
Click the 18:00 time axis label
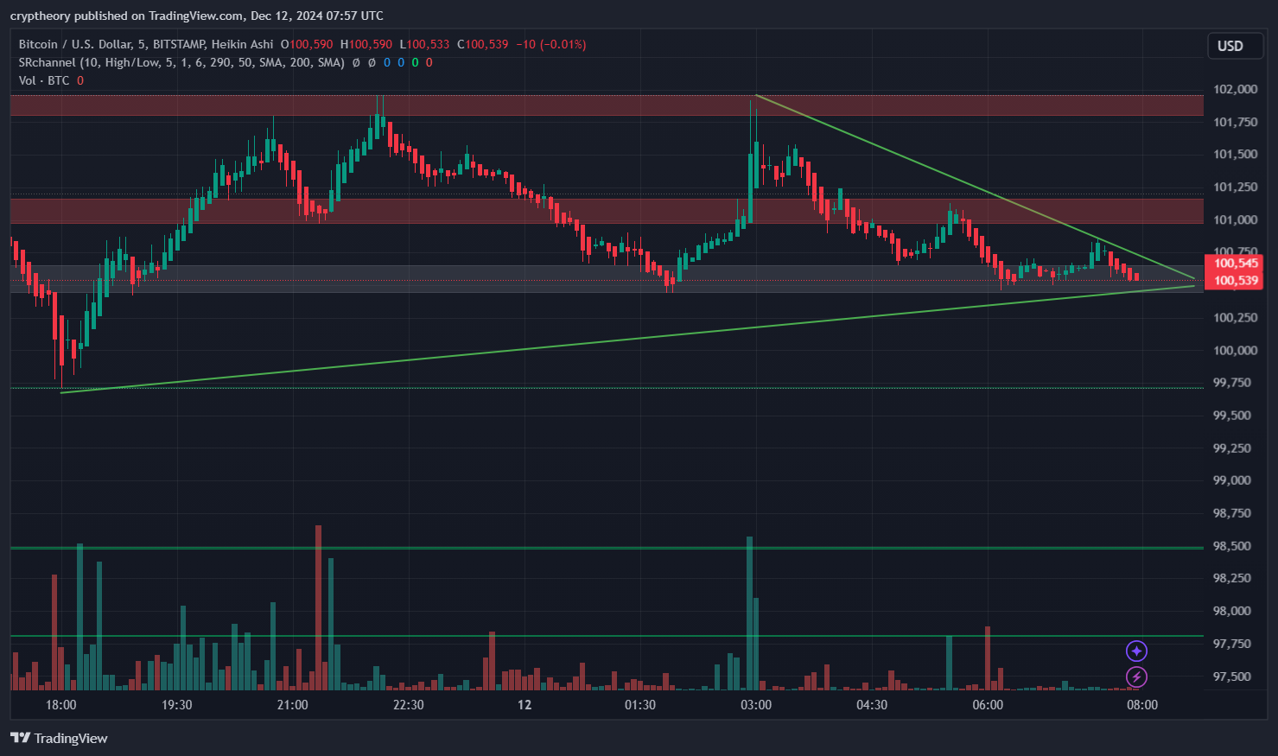pyautogui.click(x=60, y=705)
